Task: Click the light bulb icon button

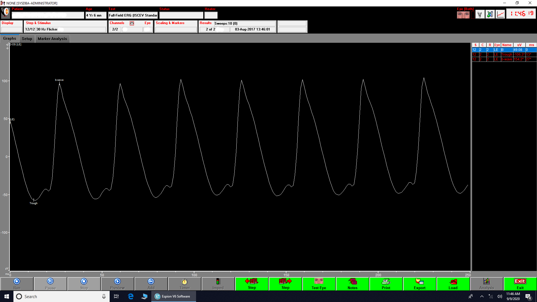Action: click(480, 14)
